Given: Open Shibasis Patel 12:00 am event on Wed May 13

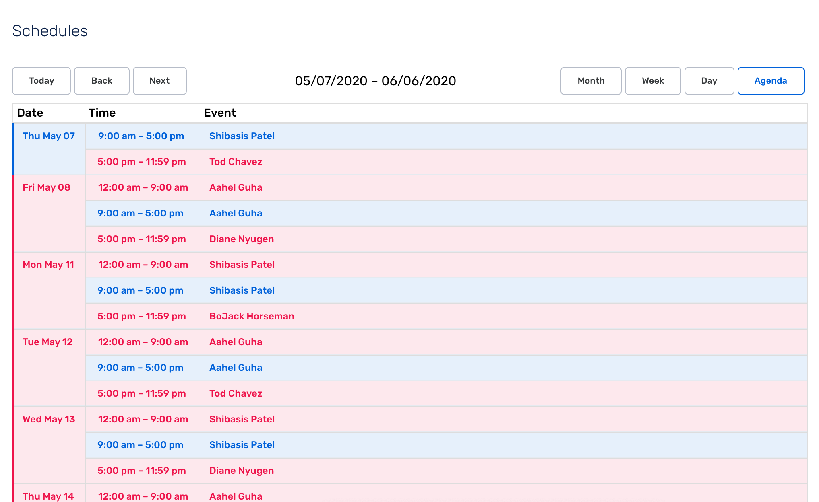Looking at the screenshot, I should pos(504,419).
